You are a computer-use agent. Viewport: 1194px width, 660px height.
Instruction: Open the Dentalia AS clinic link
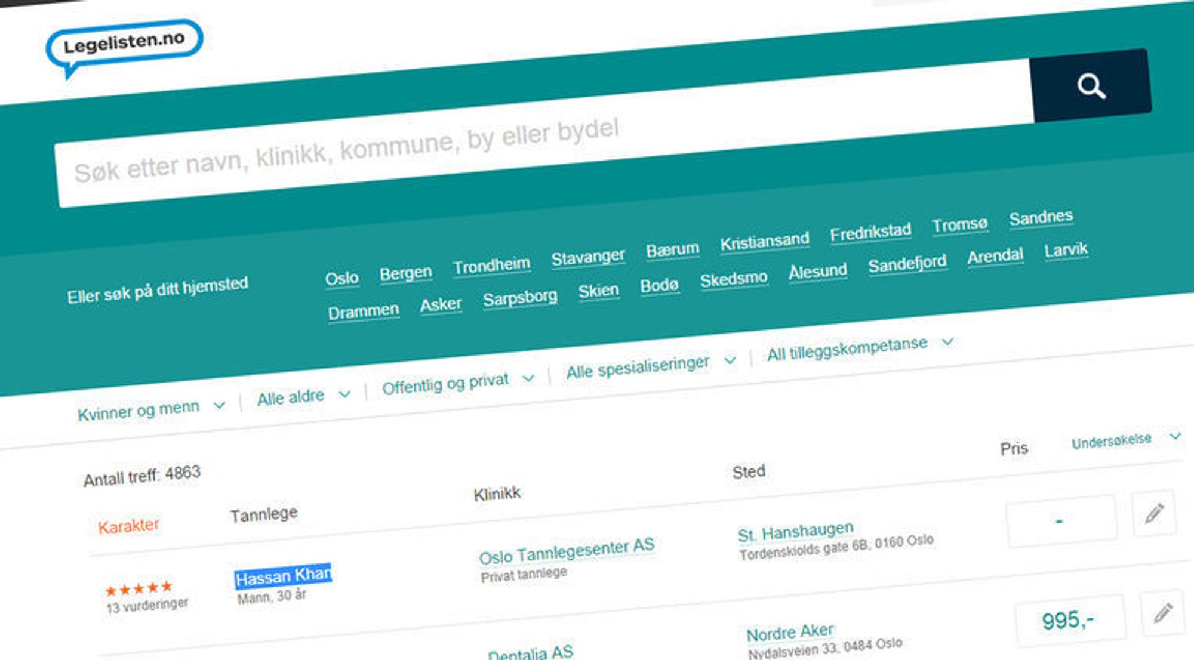pos(530,652)
